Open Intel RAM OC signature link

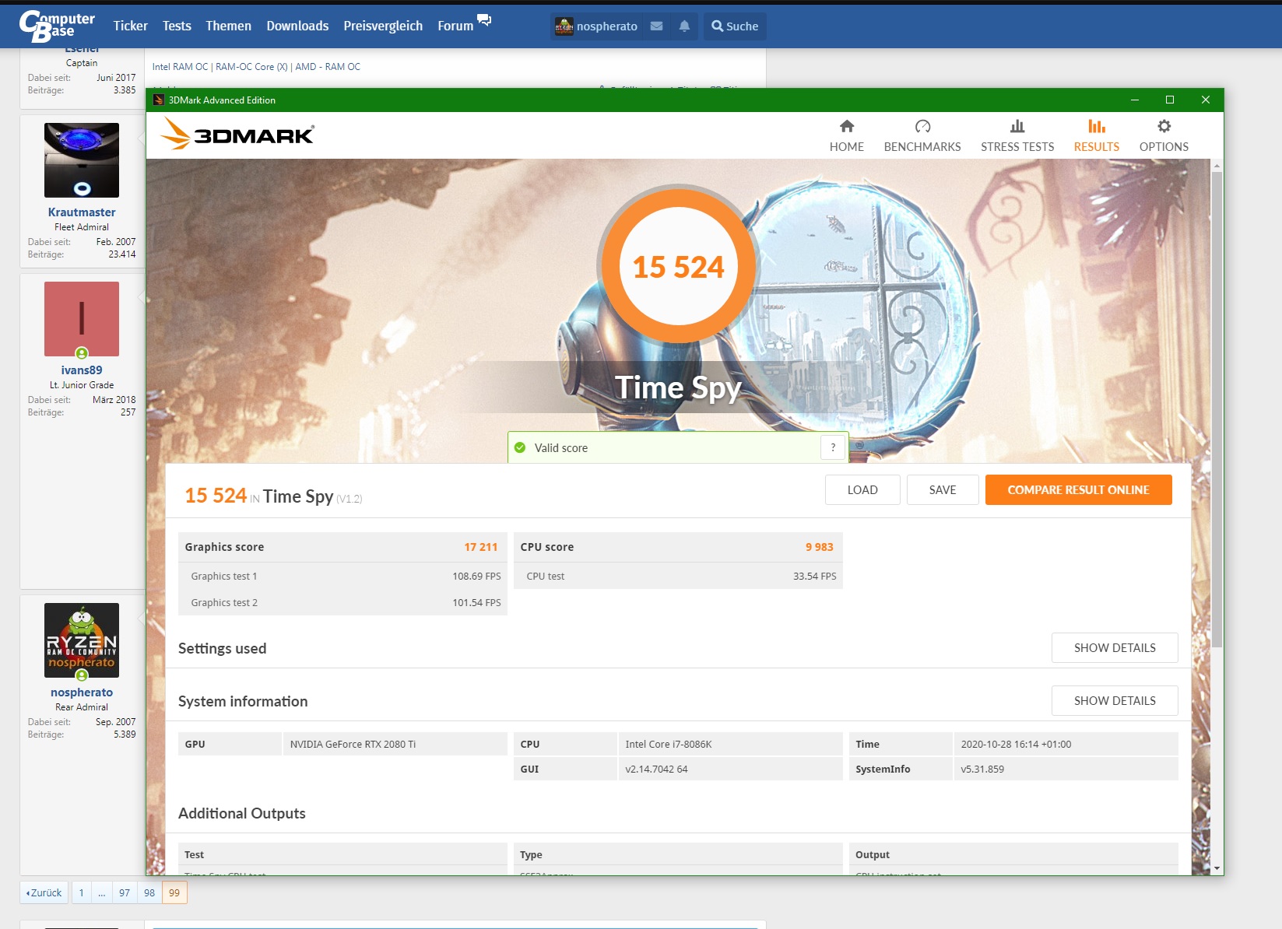coord(180,67)
